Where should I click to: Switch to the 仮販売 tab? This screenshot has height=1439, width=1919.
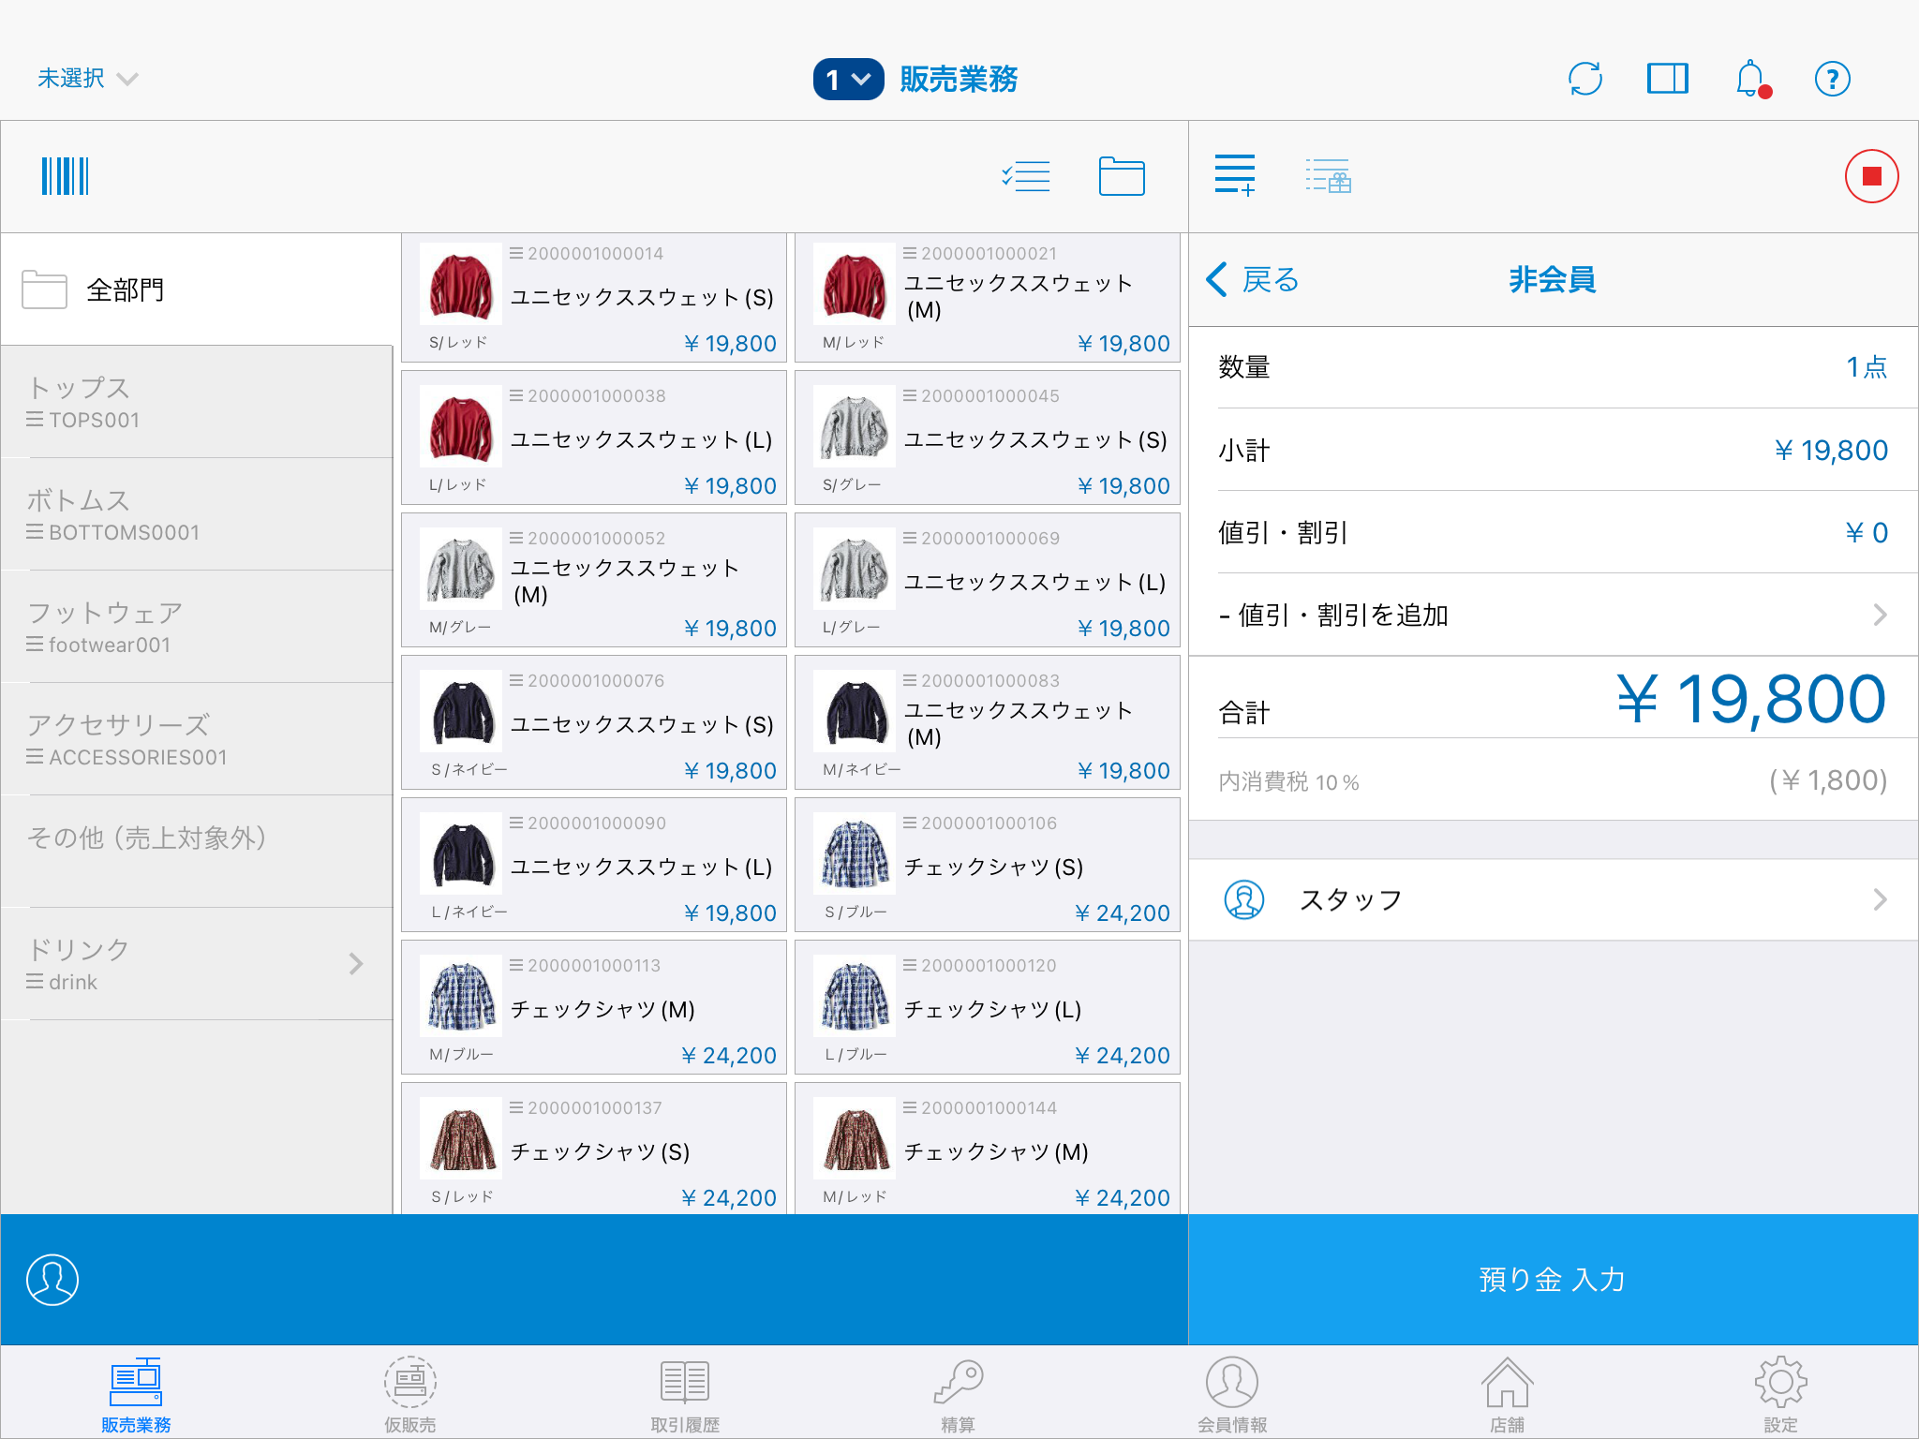410,1394
